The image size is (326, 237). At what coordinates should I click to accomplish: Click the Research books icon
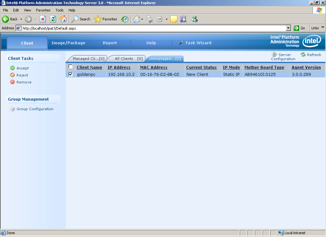point(183,19)
